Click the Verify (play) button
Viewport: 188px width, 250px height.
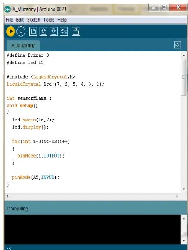coord(11,31)
